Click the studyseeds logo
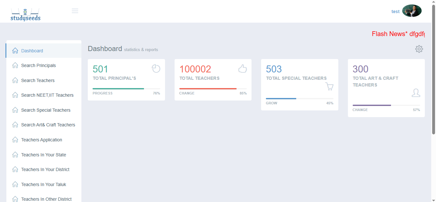 click(x=26, y=15)
